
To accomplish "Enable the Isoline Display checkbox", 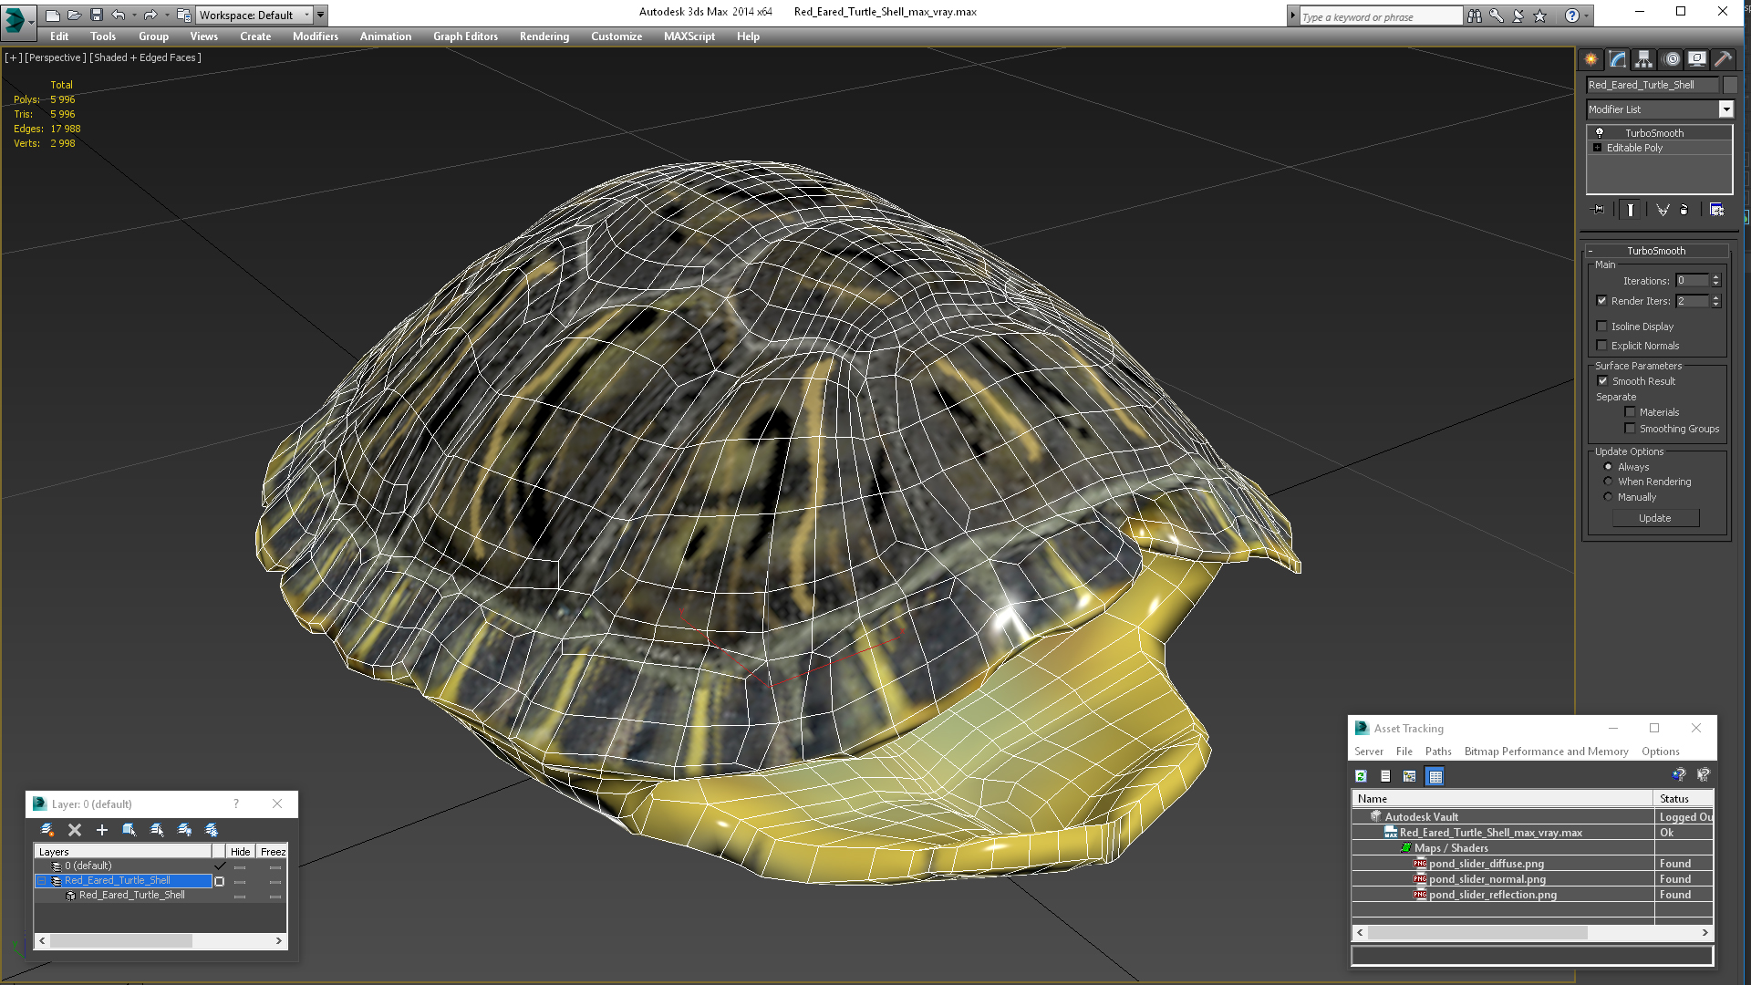I will tap(1601, 327).
